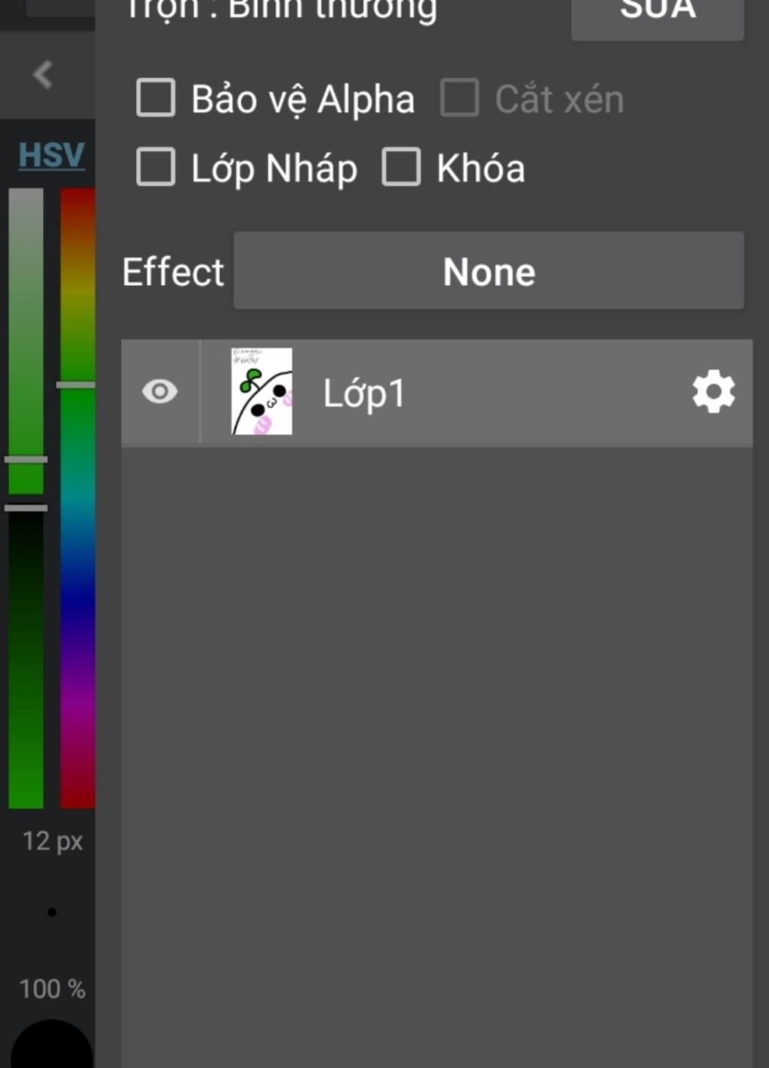Hide the Lớp1 layer using eye icon

pyautogui.click(x=160, y=391)
